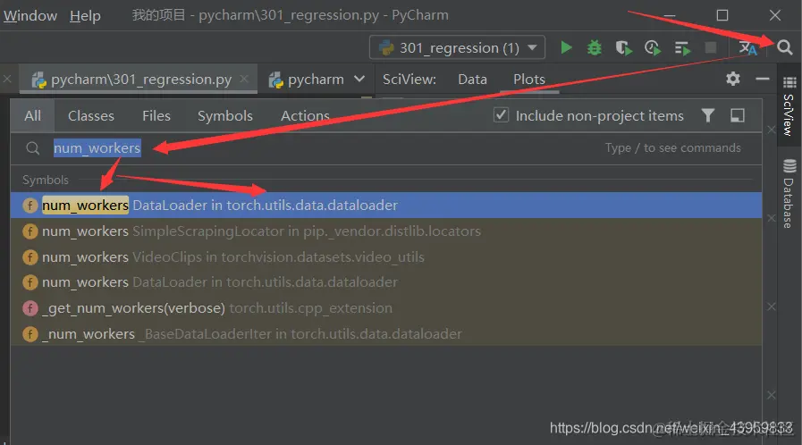Click the SciView grid icon in sidebar
Image resolution: width=802 pixels, height=445 pixels.
789,82
